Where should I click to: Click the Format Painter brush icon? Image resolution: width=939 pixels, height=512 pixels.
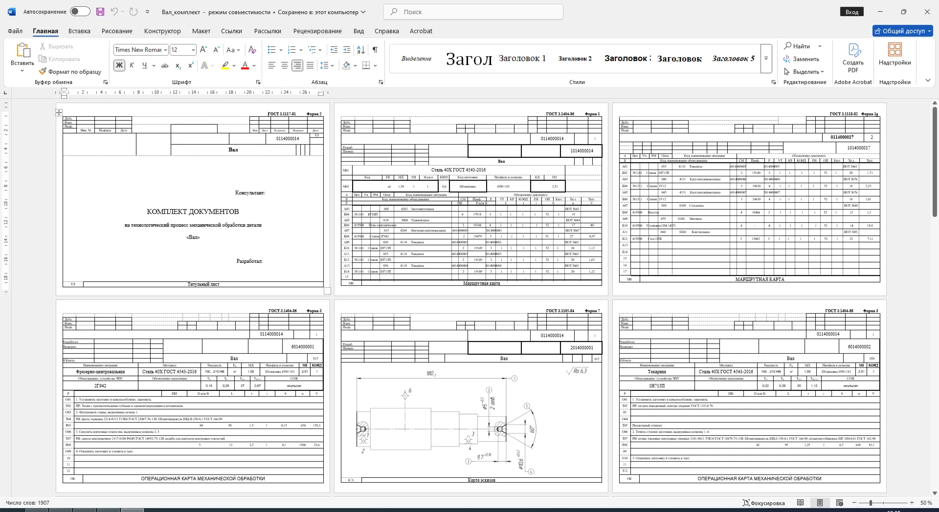pyautogui.click(x=43, y=71)
